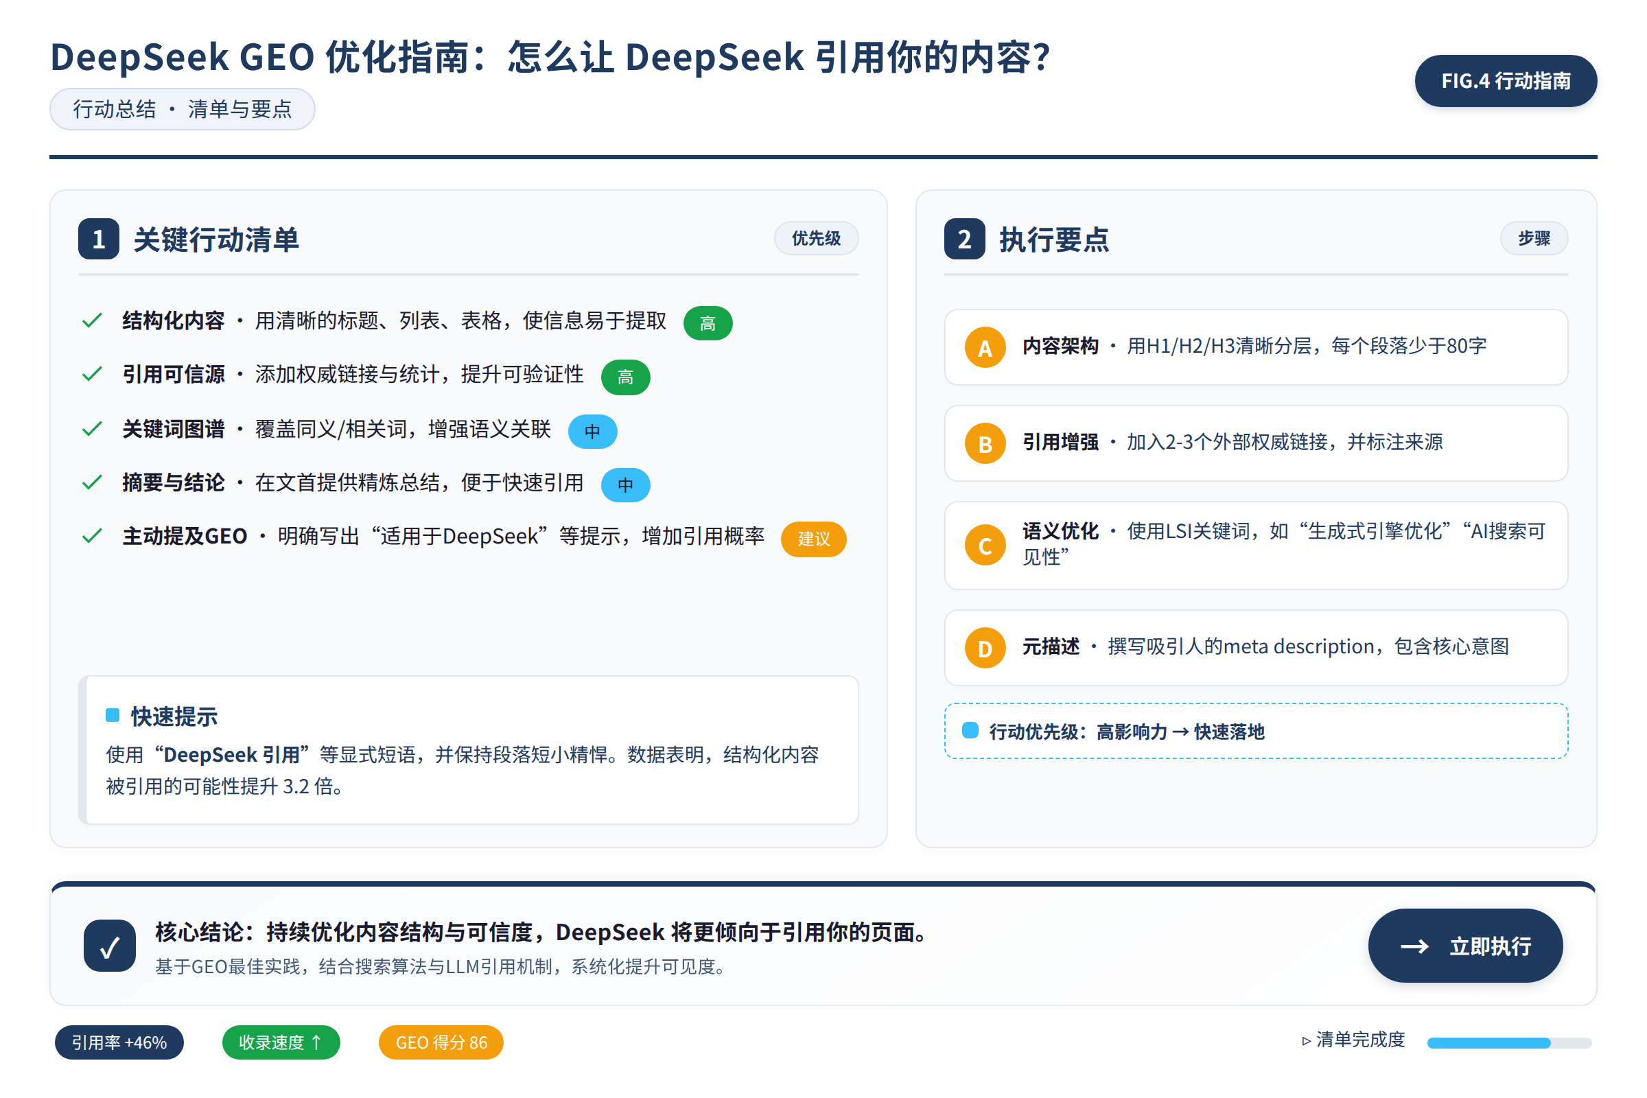Screen dimensions: 1647x1098
Task: Click the 优先级 tag
Action: click(816, 238)
